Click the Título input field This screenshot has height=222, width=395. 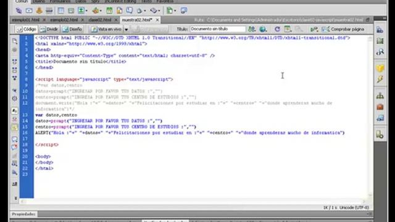point(218,29)
